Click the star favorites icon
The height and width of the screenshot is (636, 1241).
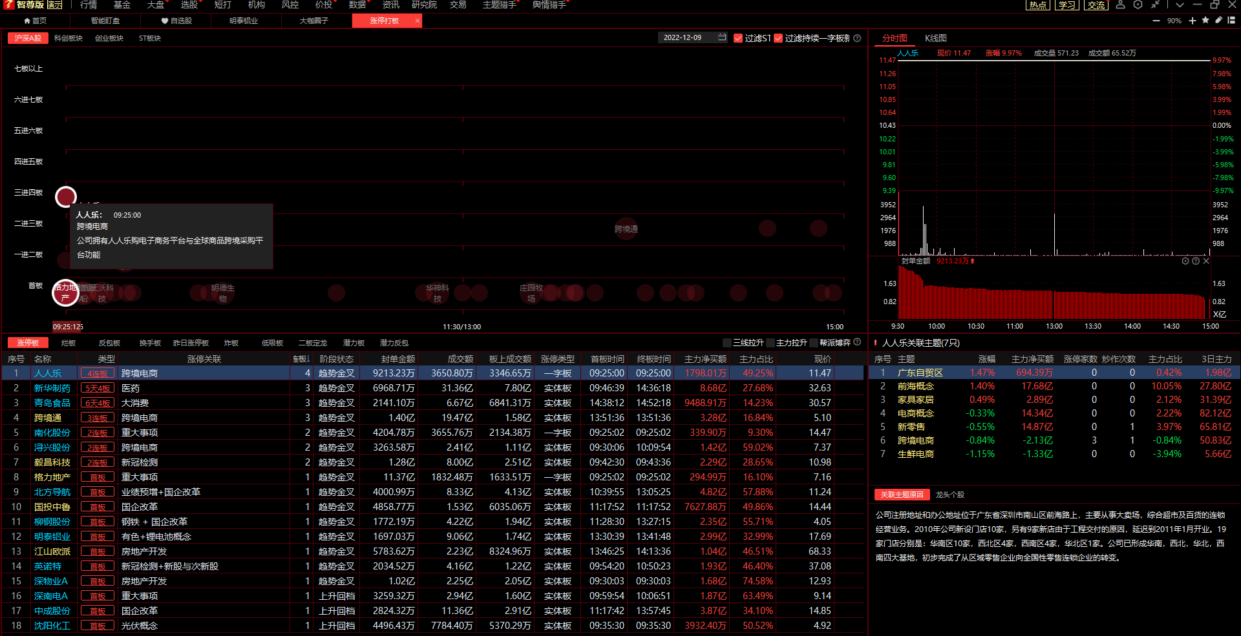tap(1205, 21)
